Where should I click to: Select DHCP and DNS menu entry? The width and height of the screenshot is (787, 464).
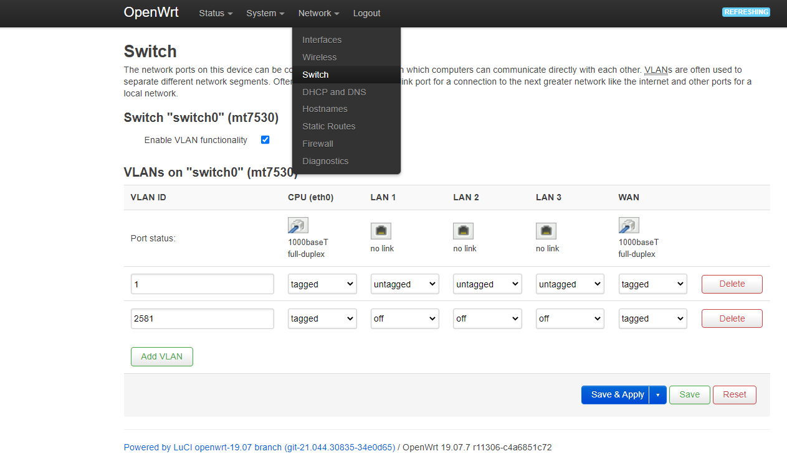pyautogui.click(x=346, y=92)
